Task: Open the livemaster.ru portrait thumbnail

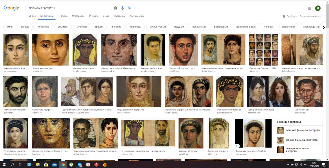Action: [x=51, y=133]
